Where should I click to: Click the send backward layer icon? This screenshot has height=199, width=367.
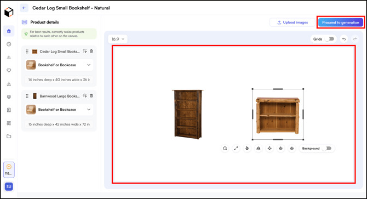point(292,148)
